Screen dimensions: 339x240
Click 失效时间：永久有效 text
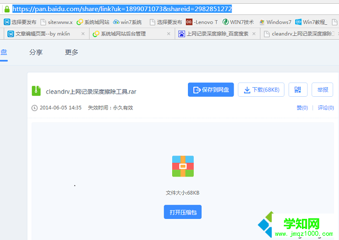coord(111,108)
